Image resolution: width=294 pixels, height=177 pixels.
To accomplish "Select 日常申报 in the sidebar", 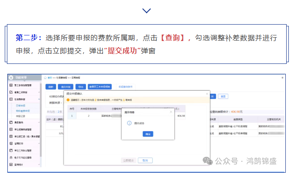I will pos(21,105).
